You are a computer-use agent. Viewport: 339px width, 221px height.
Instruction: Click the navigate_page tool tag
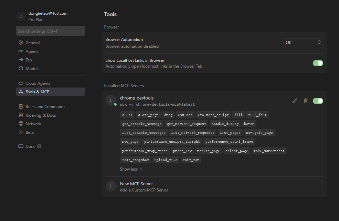point(259,133)
